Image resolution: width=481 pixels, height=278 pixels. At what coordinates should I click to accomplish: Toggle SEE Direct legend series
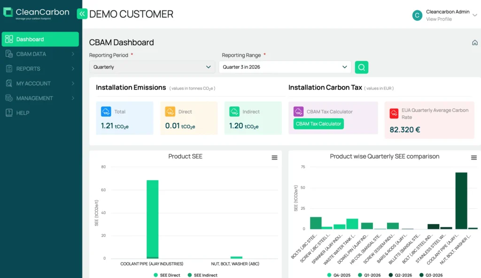click(x=167, y=275)
